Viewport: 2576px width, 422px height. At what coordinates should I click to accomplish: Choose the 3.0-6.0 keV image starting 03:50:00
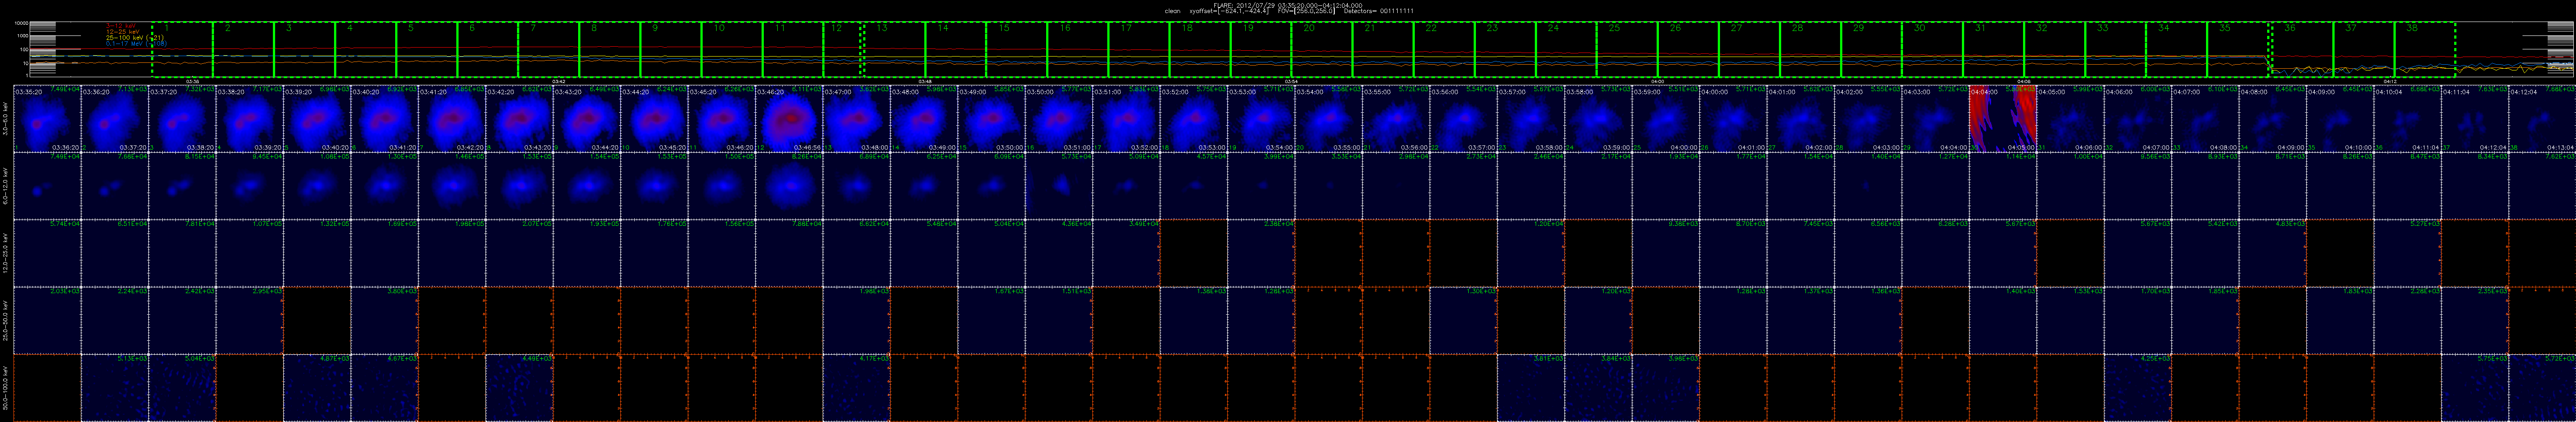click(x=1059, y=119)
